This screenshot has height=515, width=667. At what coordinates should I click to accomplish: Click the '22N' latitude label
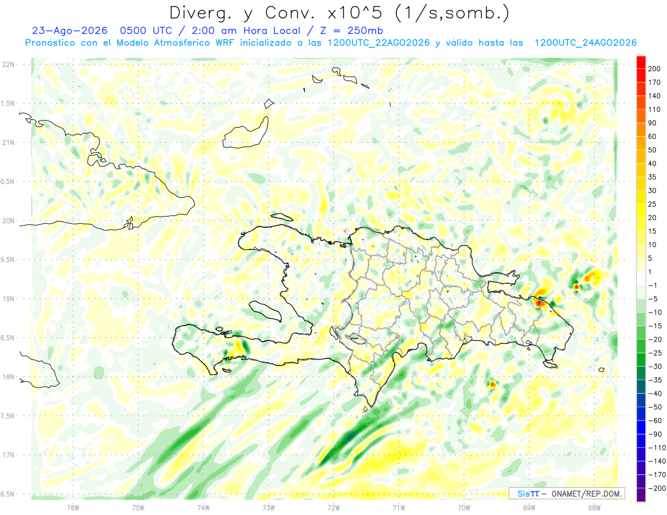[x=8, y=64]
